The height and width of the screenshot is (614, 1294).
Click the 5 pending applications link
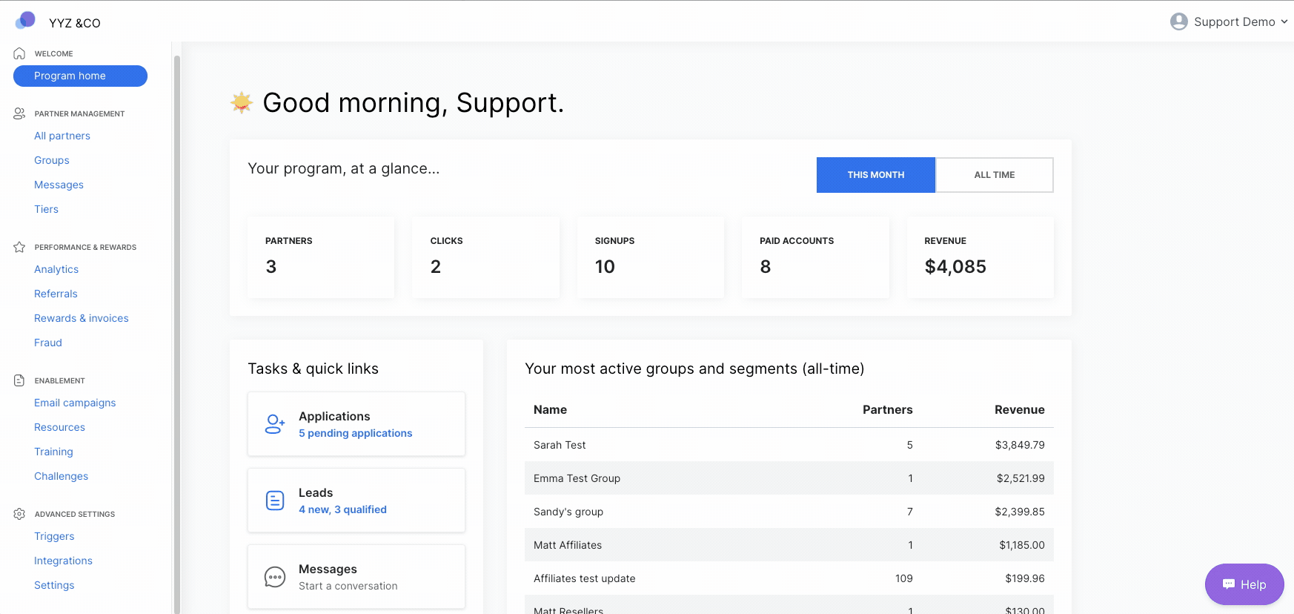tap(355, 433)
